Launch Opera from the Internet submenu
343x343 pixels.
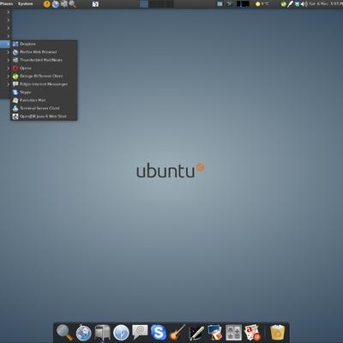click(44, 68)
